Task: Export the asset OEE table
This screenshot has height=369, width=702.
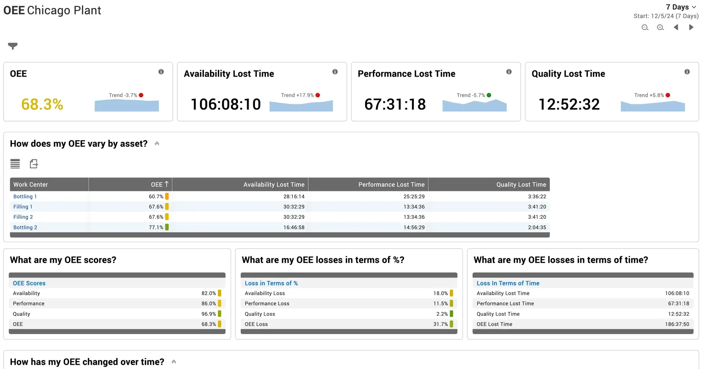Action: click(x=34, y=164)
